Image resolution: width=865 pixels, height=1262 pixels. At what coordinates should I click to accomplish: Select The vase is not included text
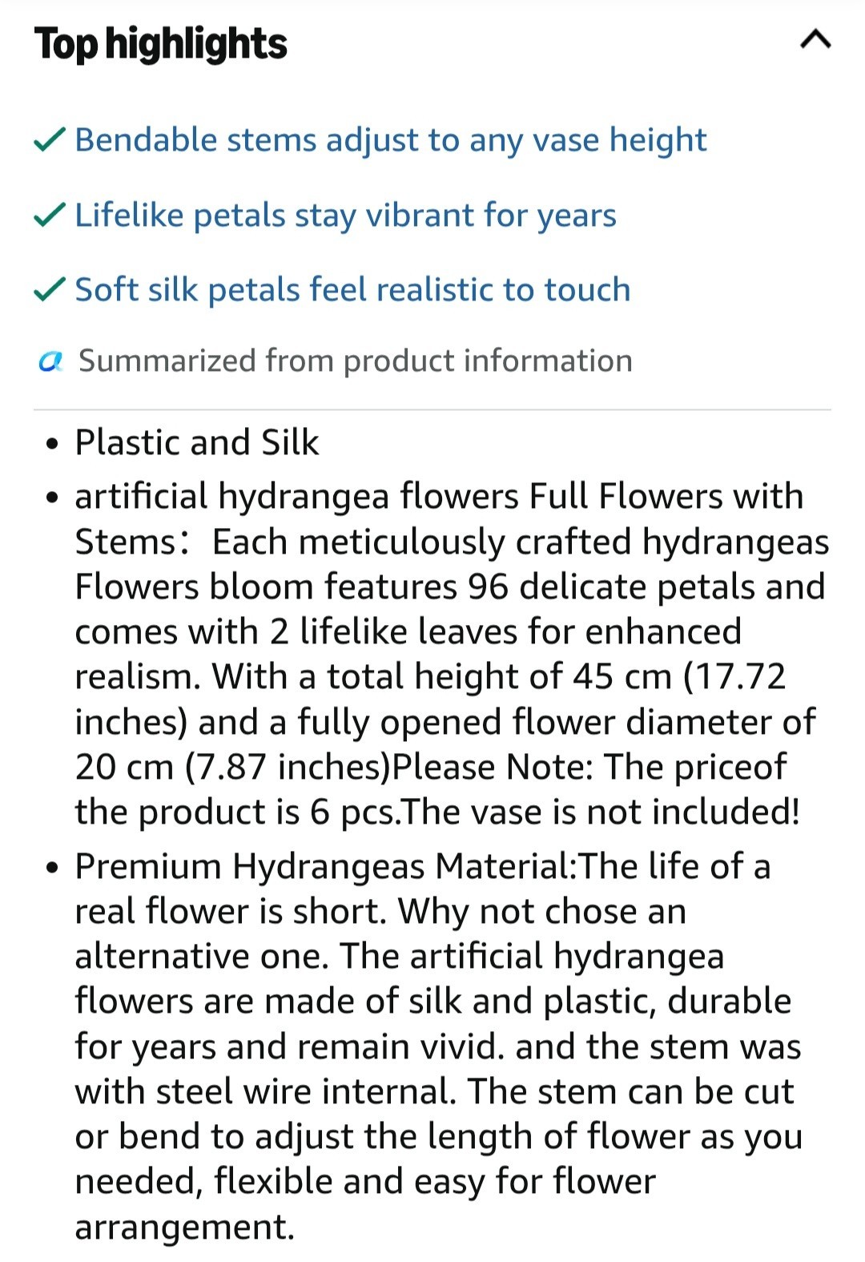[601, 812]
